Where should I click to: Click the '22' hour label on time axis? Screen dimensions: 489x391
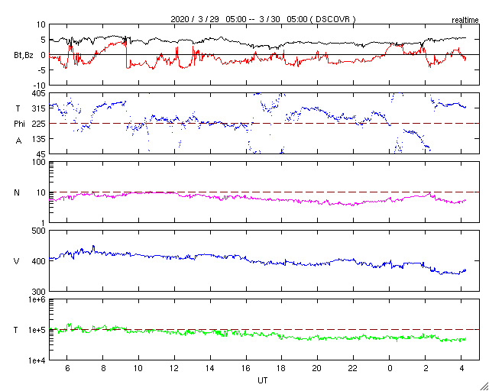[x=353, y=369]
